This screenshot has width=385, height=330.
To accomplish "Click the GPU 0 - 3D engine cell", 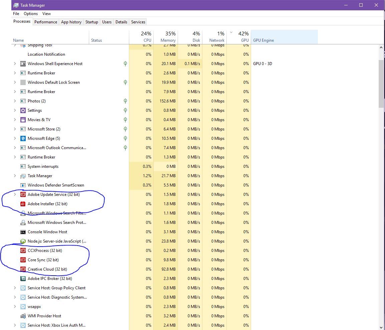I will pos(262,64).
